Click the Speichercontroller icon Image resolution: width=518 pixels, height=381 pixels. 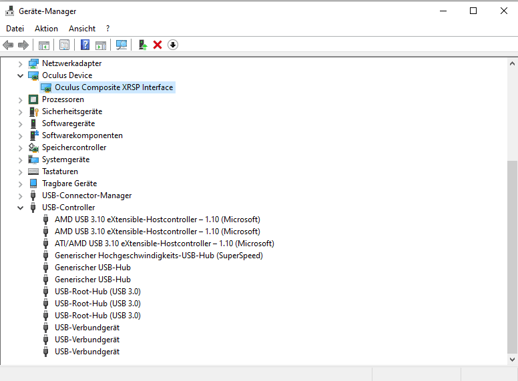pyautogui.click(x=33, y=147)
